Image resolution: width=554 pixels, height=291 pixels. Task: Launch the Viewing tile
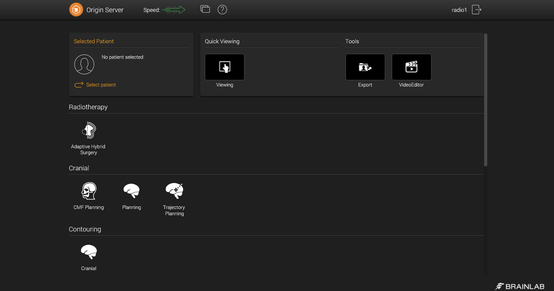tap(224, 67)
